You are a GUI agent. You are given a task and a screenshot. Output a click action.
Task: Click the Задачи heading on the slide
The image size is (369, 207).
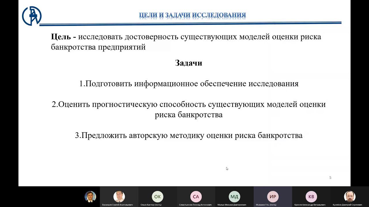tap(189, 63)
